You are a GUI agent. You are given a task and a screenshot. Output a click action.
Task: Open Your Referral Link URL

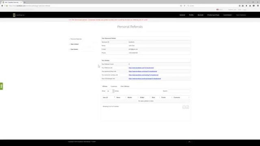point(141,68)
